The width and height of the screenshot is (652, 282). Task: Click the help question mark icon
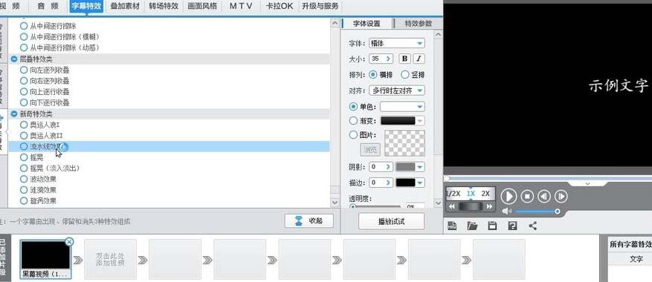click(x=512, y=226)
